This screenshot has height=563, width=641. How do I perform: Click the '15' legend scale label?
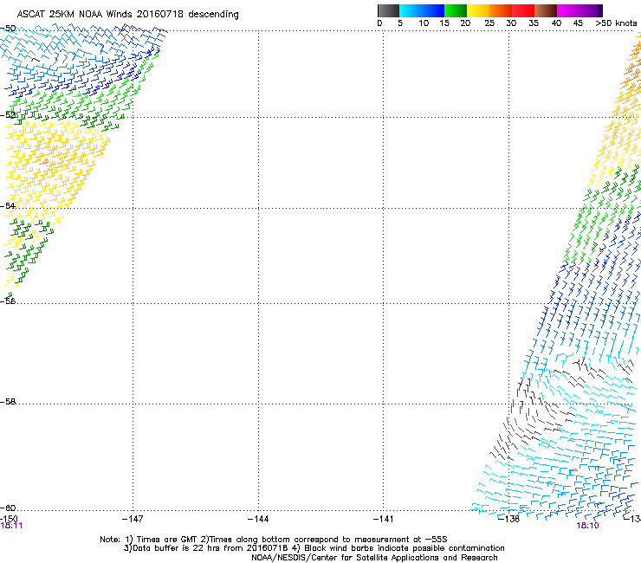tap(444, 23)
